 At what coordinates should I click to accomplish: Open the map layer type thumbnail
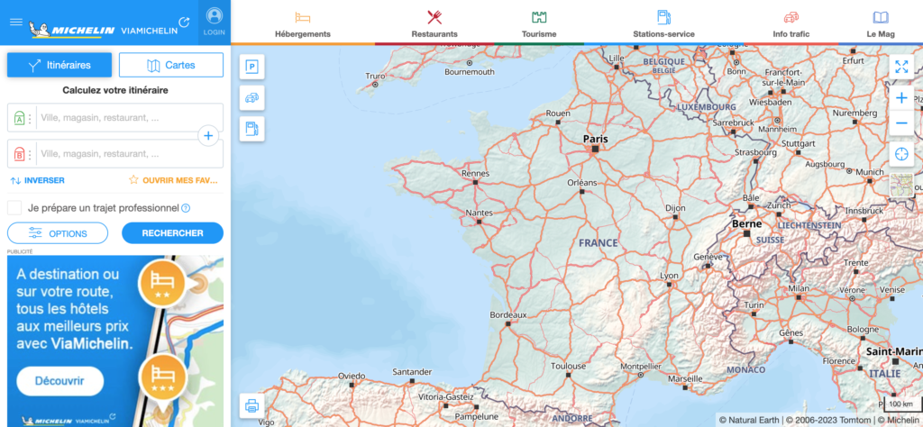point(901,186)
